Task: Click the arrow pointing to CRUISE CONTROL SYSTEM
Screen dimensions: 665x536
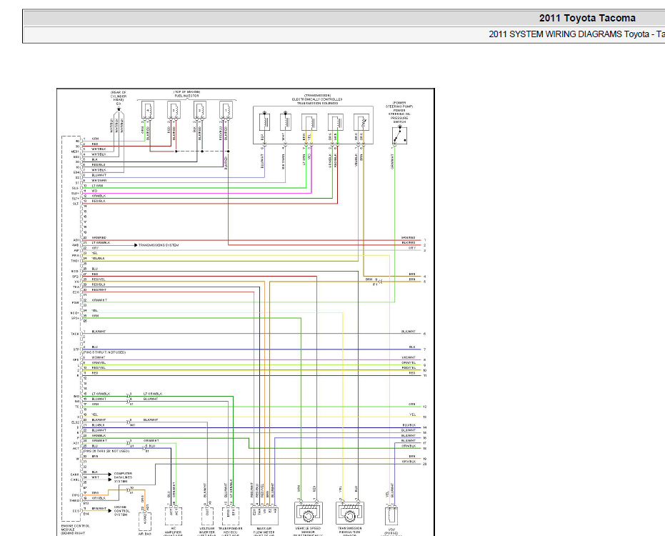Action: pyautogui.click(x=110, y=510)
